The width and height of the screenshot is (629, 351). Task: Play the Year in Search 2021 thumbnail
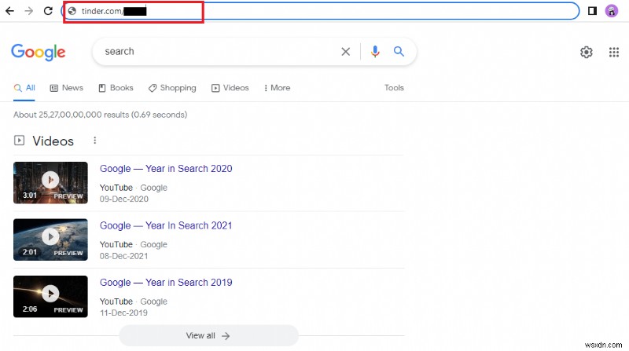coord(50,236)
